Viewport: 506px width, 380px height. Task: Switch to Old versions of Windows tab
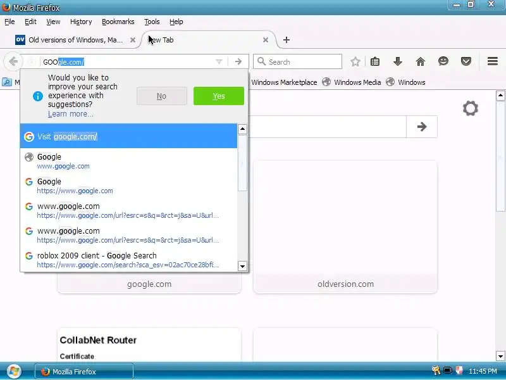75,40
